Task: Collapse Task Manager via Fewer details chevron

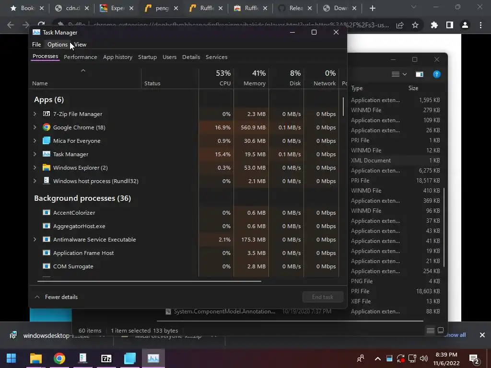Action: [x=37, y=297]
